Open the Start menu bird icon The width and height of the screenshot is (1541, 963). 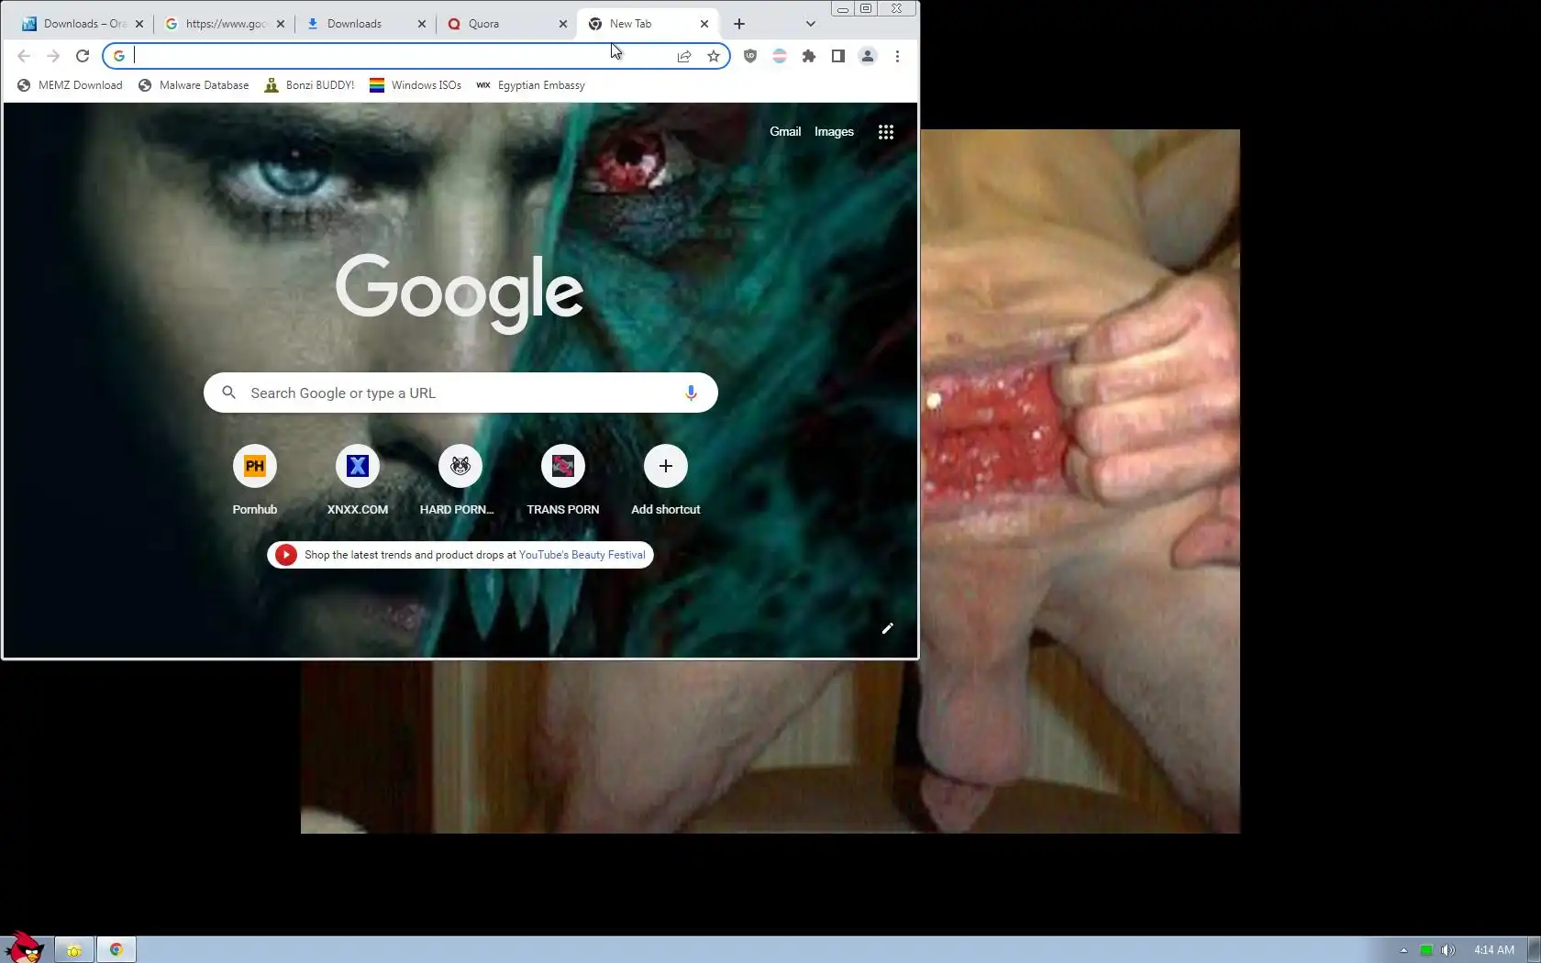click(24, 948)
